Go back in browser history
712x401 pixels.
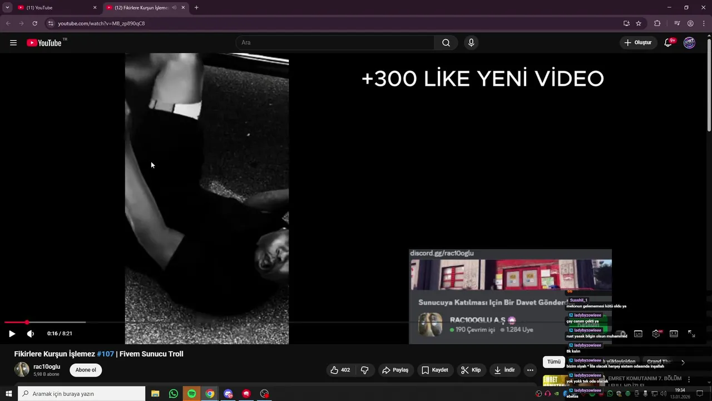8,23
